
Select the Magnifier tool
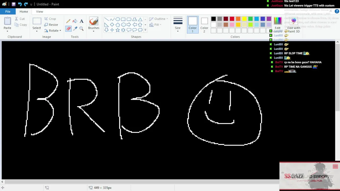point(82,29)
